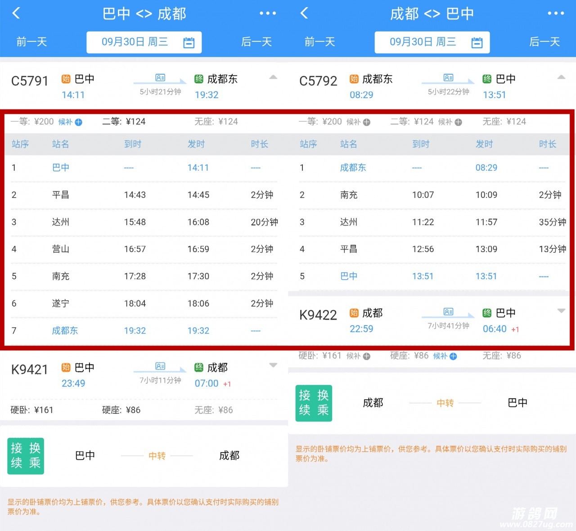
Task: Open calendar icon in left date picker
Action: pyautogui.click(x=189, y=43)
